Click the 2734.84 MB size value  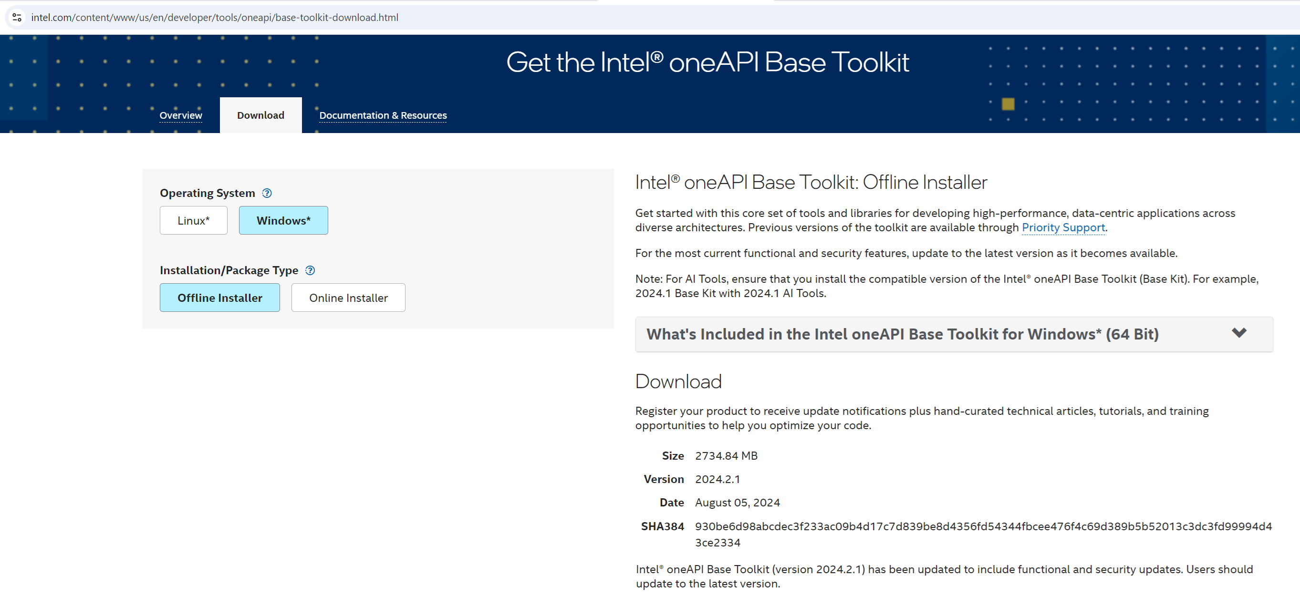click(726, 455)
